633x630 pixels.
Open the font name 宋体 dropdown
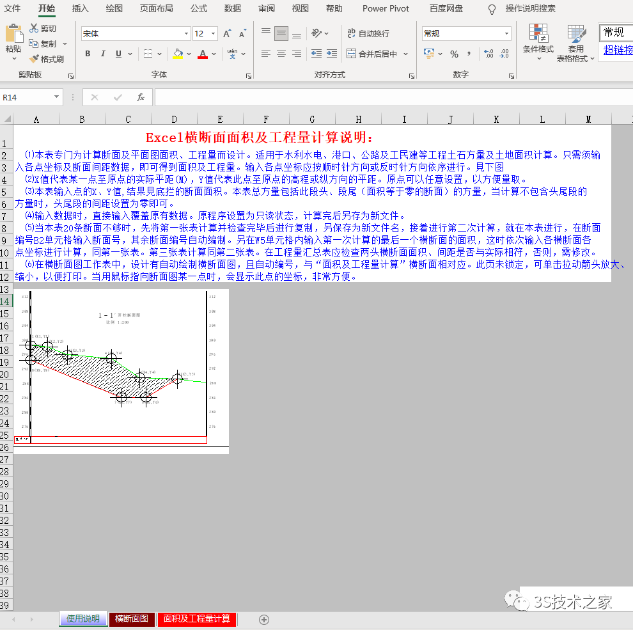(186, 34)
